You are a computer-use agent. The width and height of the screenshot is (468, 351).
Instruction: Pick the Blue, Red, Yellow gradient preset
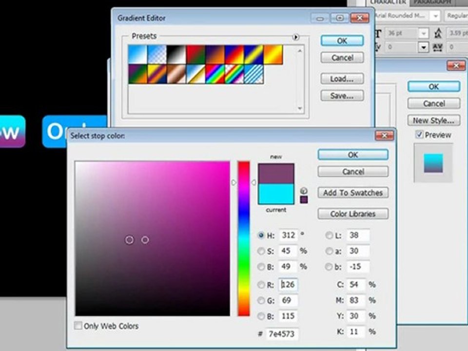tap(234, 54)
